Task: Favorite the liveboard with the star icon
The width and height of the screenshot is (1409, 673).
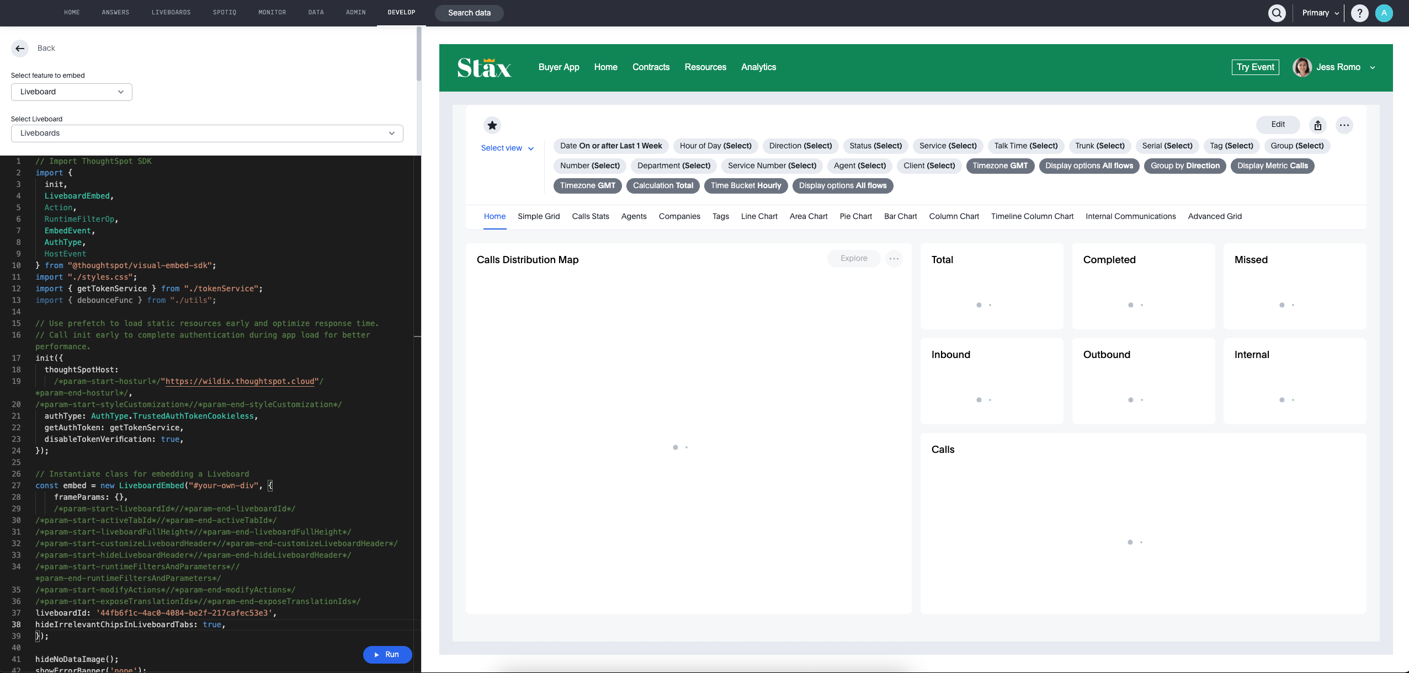Action: (x=492, y=125)
